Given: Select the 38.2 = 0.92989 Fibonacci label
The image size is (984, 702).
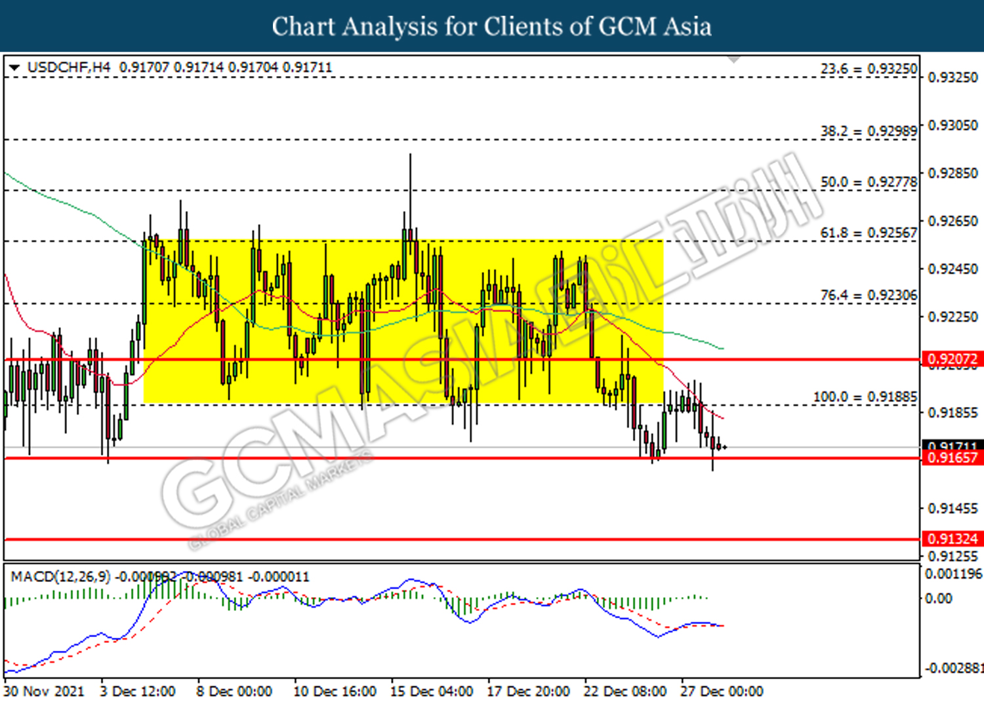Looking at the screenshot, I should (869, 131).
